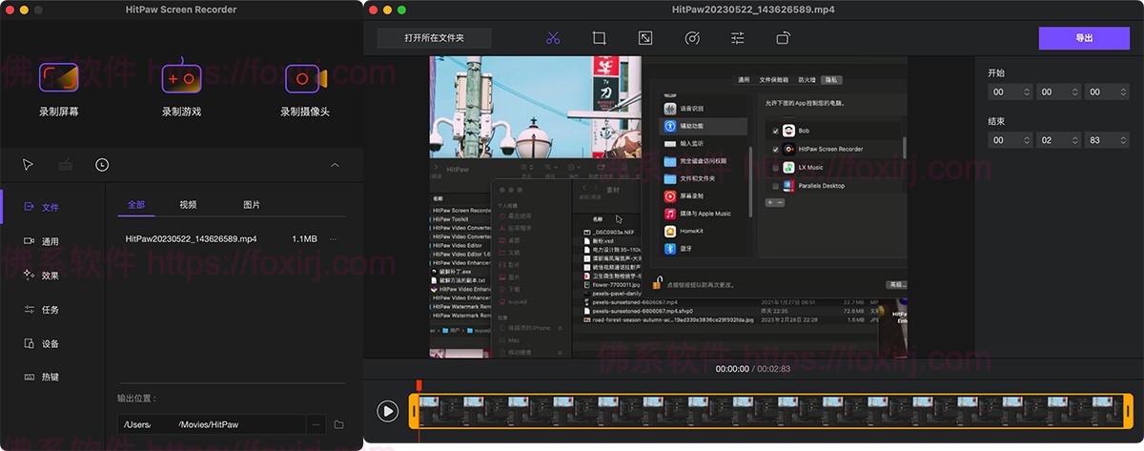1144x451 pixels.
Task: Select file HitPaw20230522_143626589.mp4 in the list
Action: [192, 238]
